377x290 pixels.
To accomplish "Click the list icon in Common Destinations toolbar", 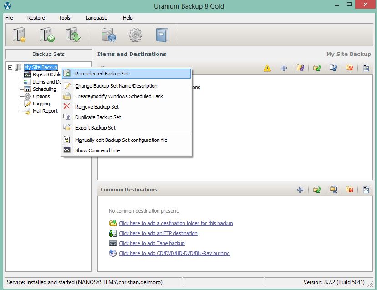I will (366, 190).
